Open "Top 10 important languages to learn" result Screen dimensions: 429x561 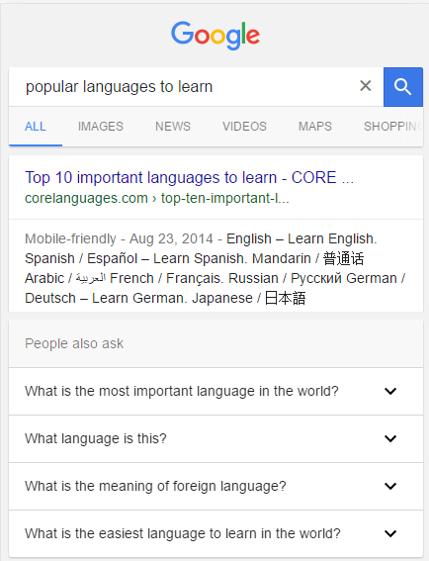pyautogui.click(x=189, y=177)
